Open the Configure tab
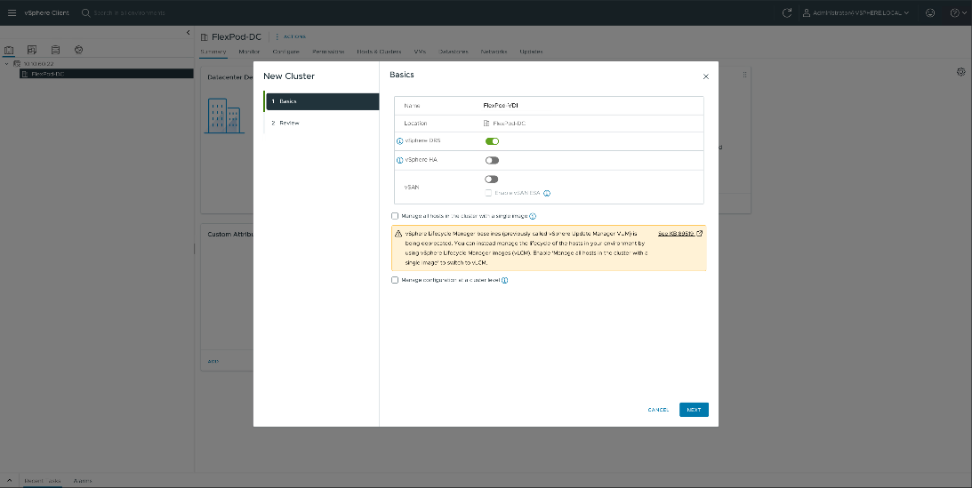Screen dimensions: 972x488 [285, 52]
